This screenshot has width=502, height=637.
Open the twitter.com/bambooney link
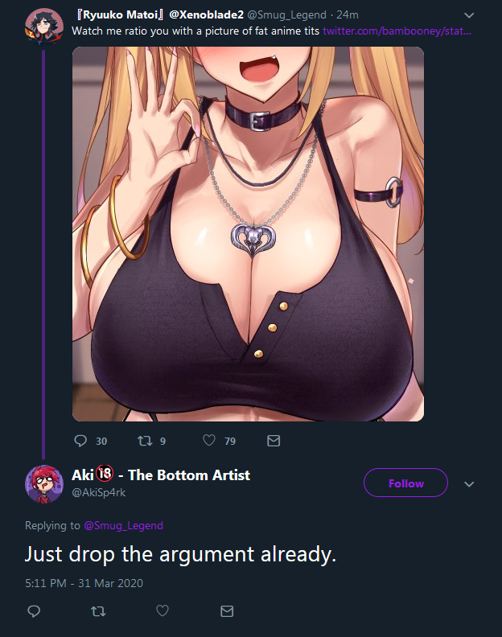tap(397, 31)
